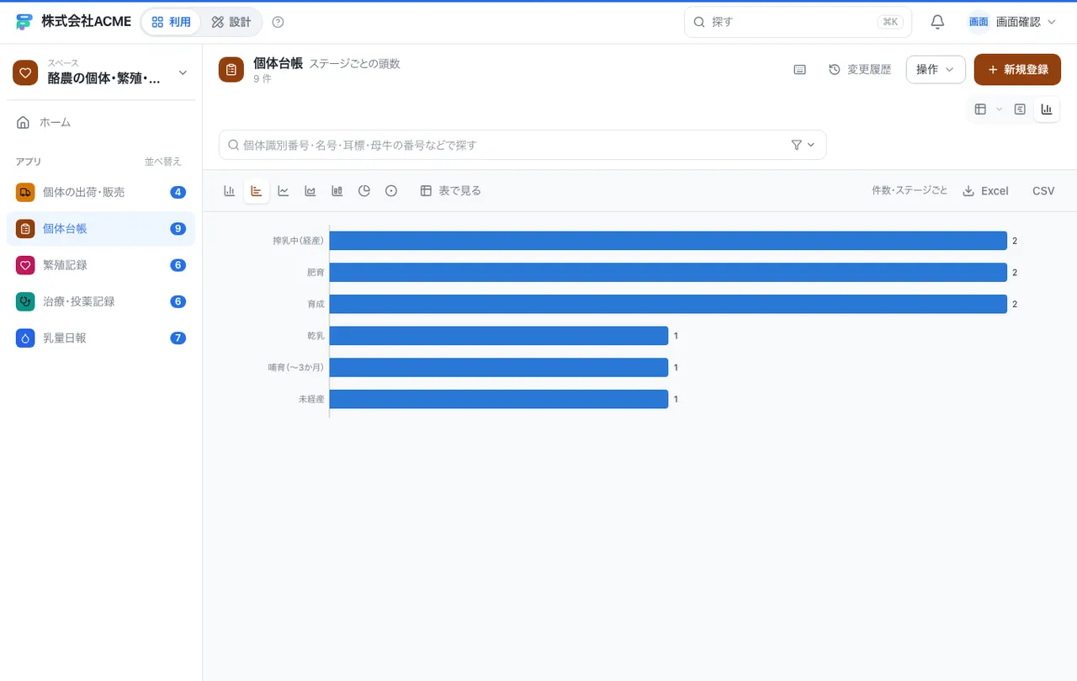Switch to the 利用 mode tab

pyautogui.click(x=171, y=22)
